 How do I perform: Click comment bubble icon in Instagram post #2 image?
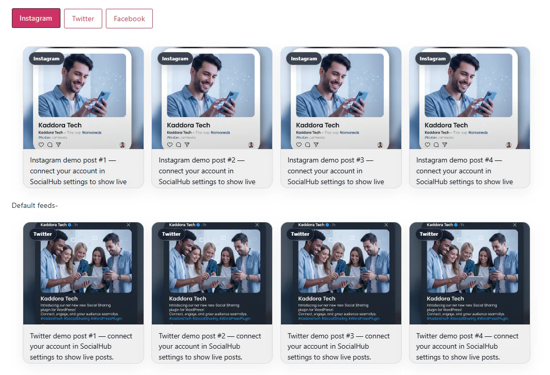pos(179,145)
